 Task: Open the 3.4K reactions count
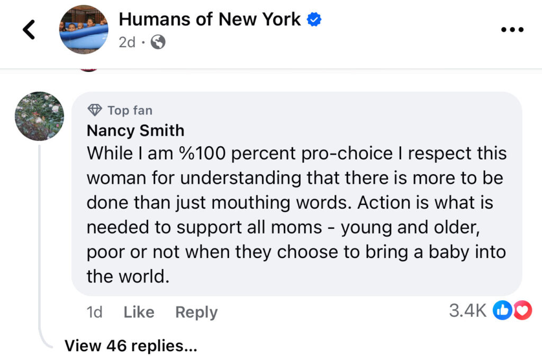pos(467,311)
